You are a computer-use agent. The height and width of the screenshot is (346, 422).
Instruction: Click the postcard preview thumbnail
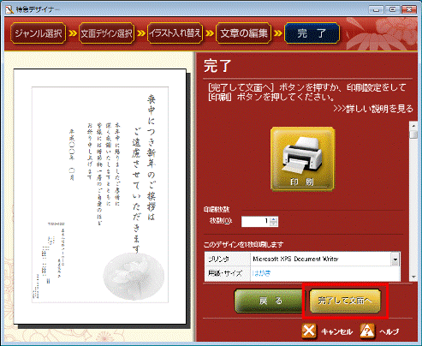tap(100, 196)
